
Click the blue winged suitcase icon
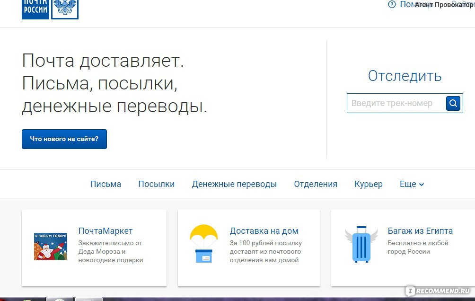[361, 244]
